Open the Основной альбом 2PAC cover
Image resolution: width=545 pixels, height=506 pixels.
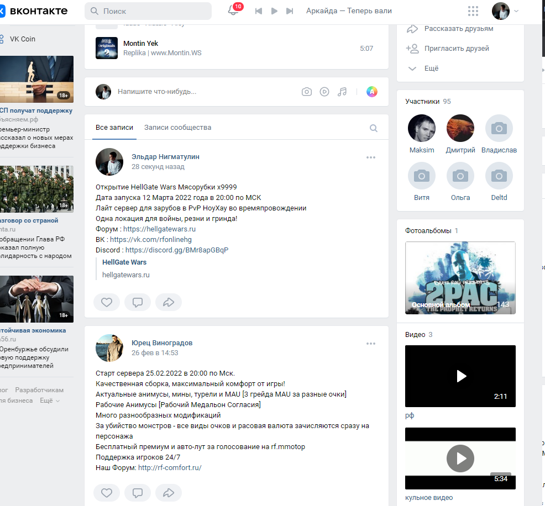(460, 278)
